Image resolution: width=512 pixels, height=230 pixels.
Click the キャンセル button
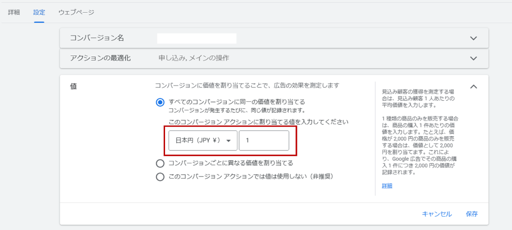pos(437,214)
